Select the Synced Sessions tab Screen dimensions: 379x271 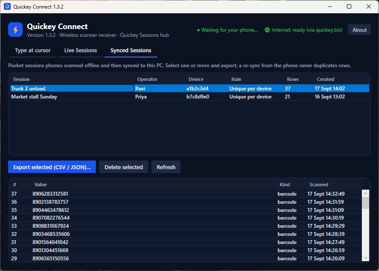[131, 51]
